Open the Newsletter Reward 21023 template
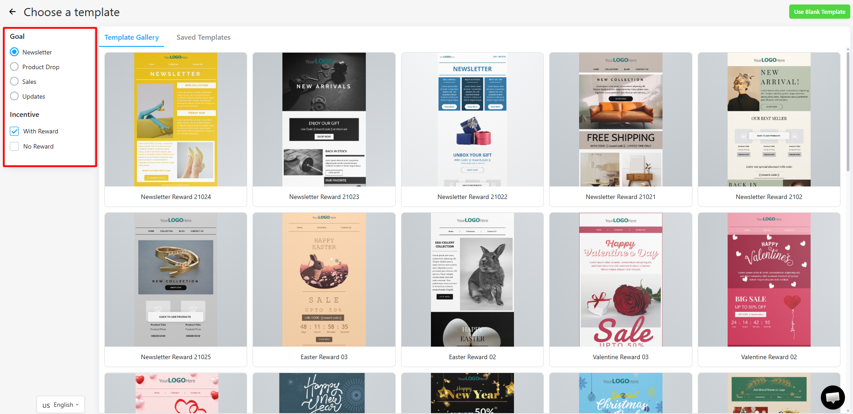Viewport: 853px width, 414px height. (324, 129)
